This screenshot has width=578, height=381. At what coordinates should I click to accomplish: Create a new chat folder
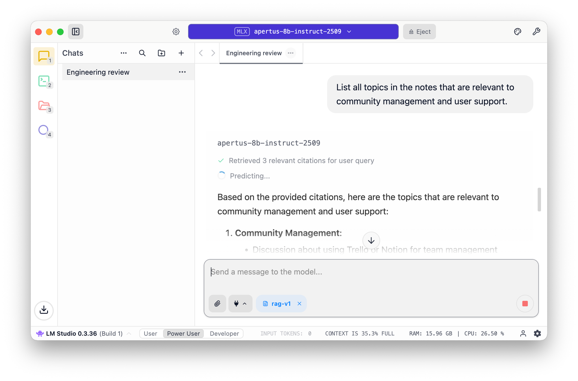(x=162, y=53)
